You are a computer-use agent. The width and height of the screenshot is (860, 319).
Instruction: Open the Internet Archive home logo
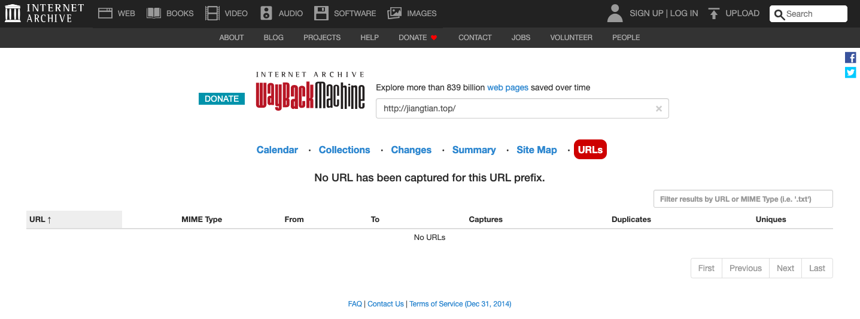(x=44, y=13)
